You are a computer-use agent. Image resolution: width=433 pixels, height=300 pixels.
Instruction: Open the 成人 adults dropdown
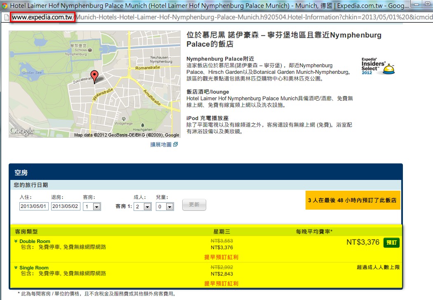pos(143,206)
